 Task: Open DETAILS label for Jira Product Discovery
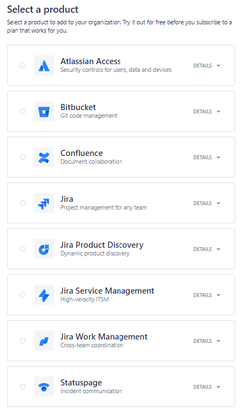(x=202, y=249)
